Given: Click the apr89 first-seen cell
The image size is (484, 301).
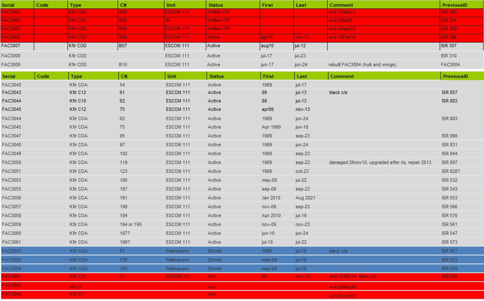Looking at the screenshot, I should click(x=268, y=109).
